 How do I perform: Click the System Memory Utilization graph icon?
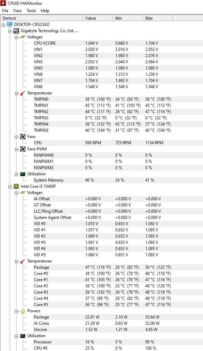(23, 174)
